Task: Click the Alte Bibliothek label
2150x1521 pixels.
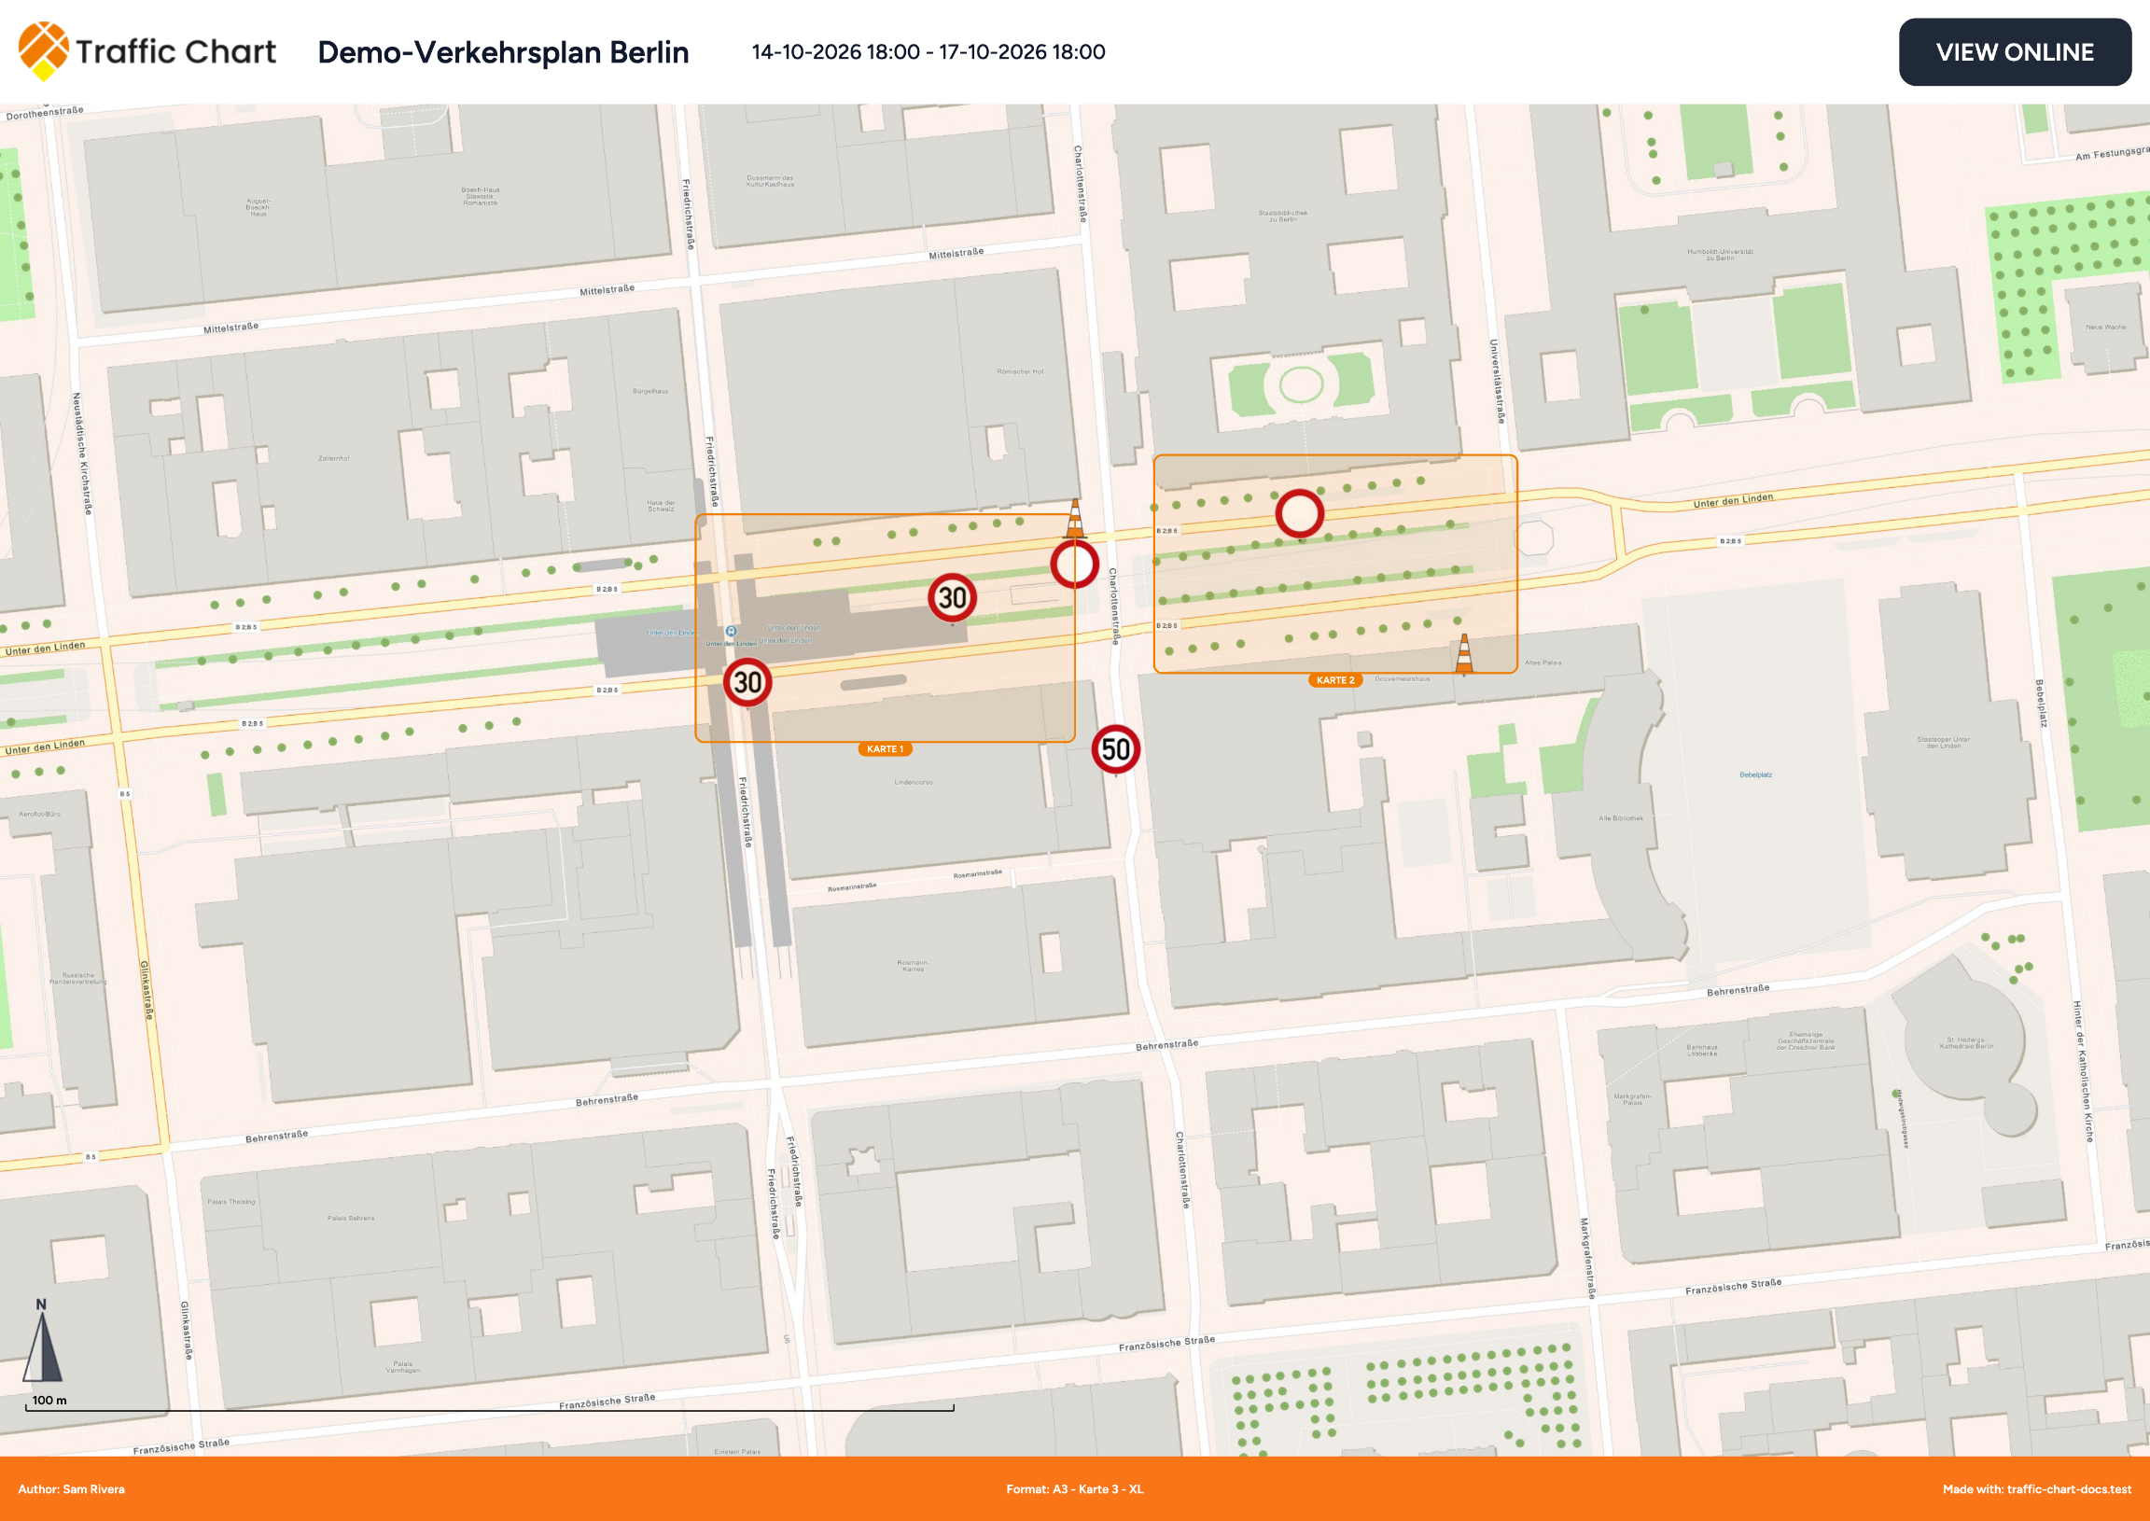Action: [x=1620, y=818]
